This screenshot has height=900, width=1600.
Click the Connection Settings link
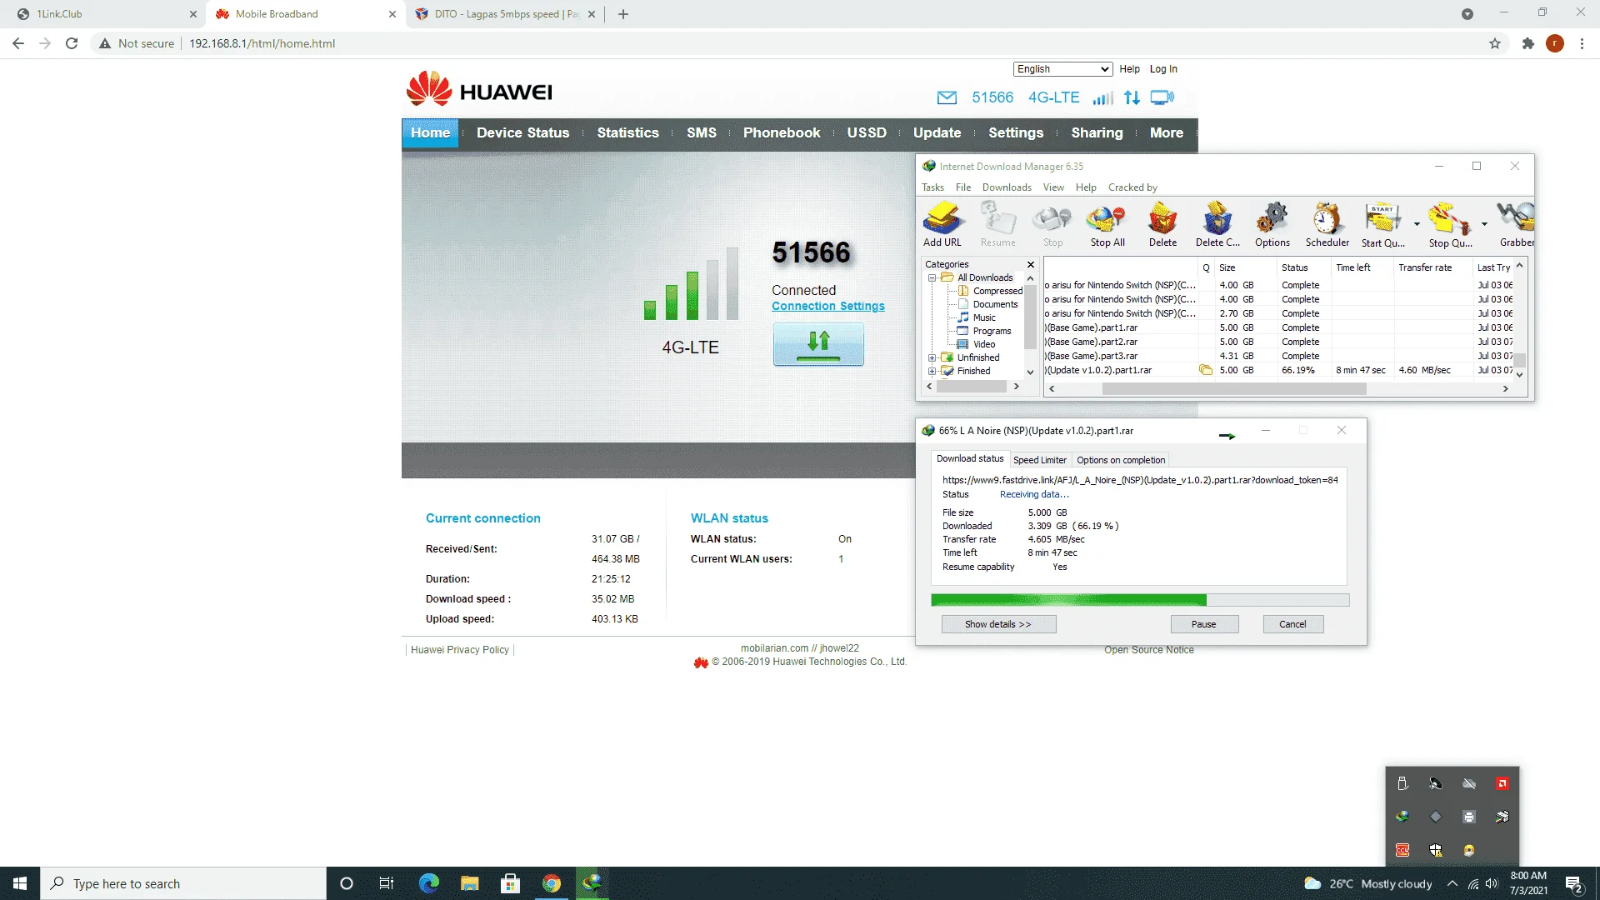pos(827,307)
